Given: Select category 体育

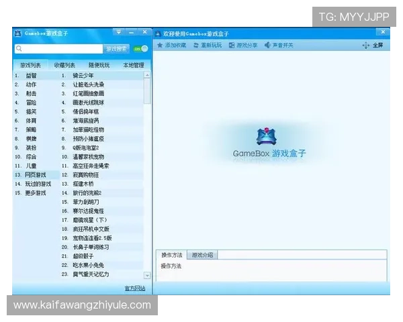Looking at the screenshot, I should coord(37,121).
